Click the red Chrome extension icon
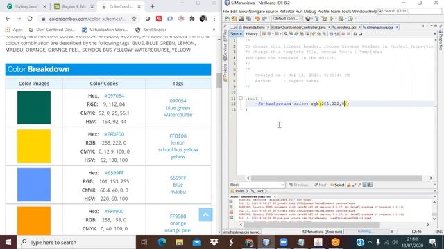 point(159,19)
